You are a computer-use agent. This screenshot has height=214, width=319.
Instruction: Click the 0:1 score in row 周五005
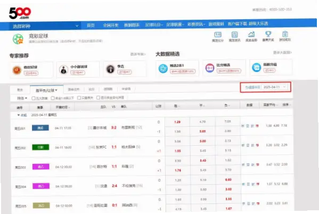point(114,205)
